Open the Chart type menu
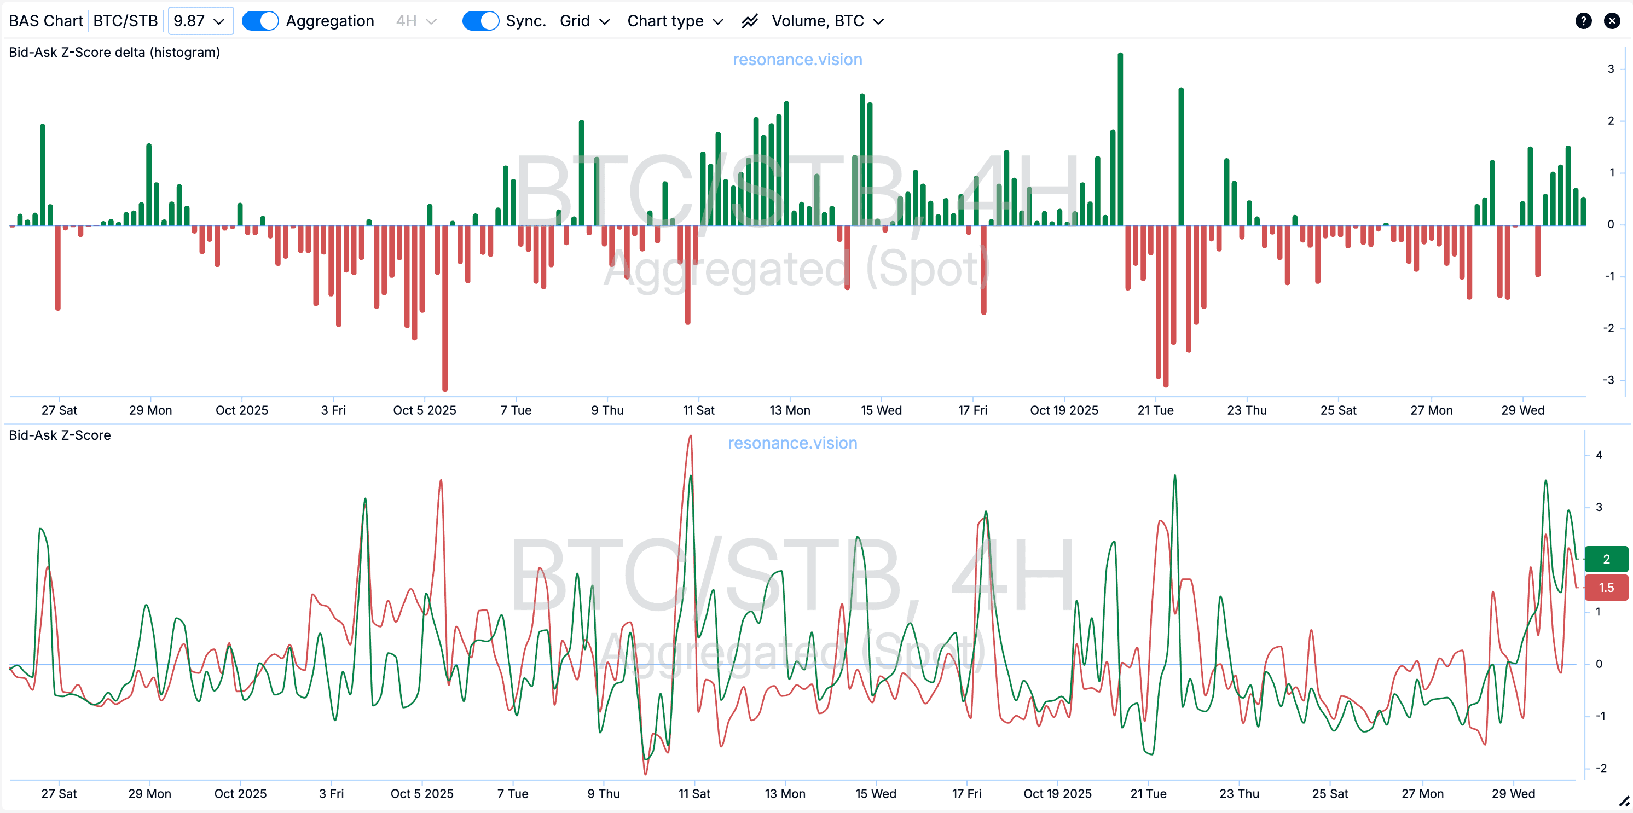1633x813 pixels. pos(665,21)
